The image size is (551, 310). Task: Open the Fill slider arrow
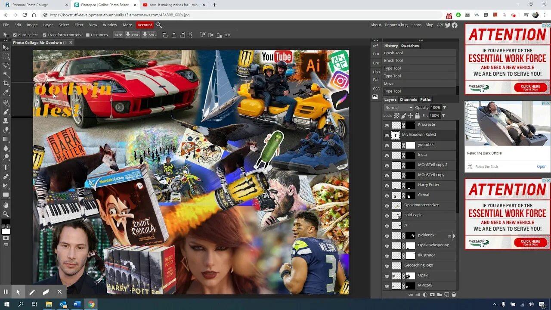pyautogui.click(x=443, y=115)
